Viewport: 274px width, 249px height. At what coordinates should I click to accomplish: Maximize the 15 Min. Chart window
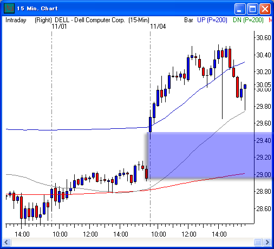click(252, 9)
